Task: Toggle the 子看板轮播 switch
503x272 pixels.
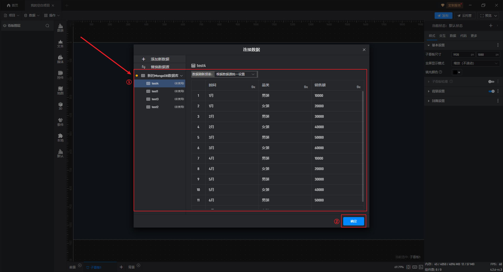Action: (x=491, y=82)
